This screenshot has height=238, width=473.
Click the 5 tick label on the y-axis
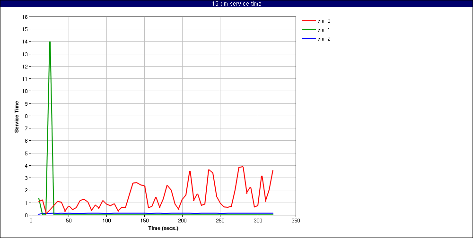[x=26, y=153]
